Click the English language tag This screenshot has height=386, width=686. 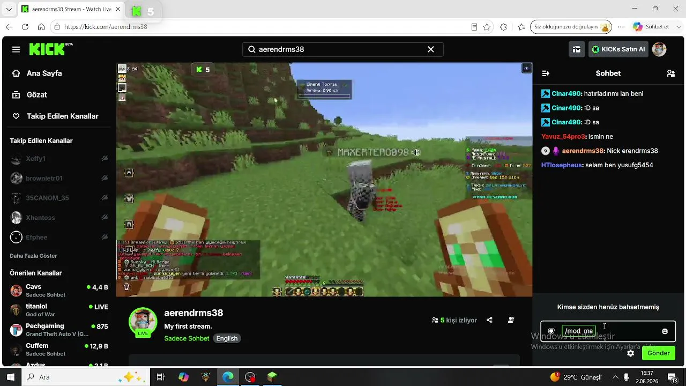[227, 338]
